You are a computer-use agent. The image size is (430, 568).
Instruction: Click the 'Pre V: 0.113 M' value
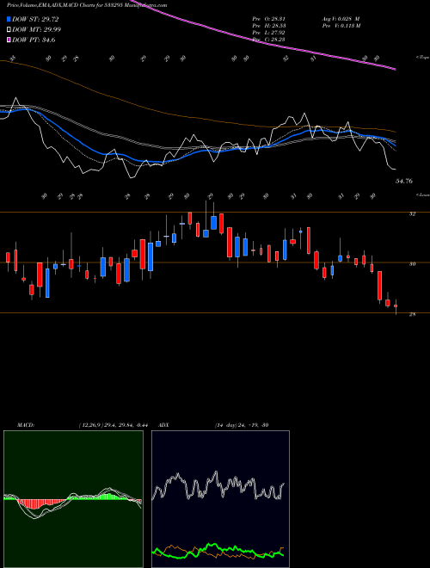341,26
